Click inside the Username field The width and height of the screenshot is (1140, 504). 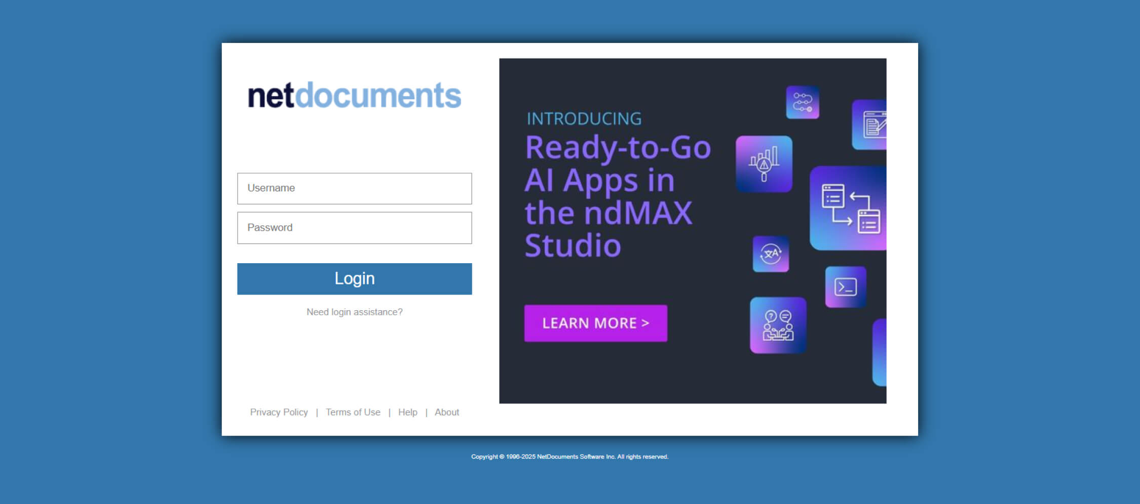click(x=354, y=188)
